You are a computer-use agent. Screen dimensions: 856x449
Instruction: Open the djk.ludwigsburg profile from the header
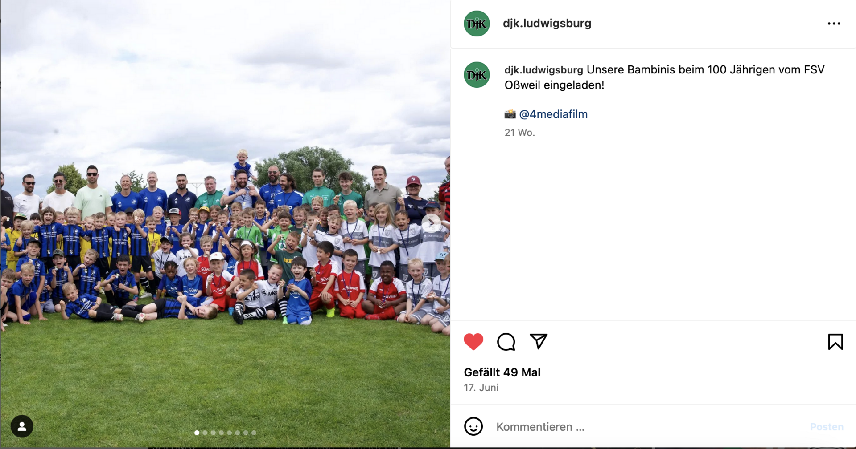pos(547,23)
